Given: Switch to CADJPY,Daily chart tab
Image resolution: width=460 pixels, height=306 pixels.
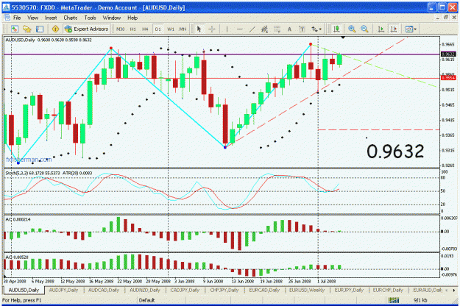Looking at the screenshot, I should click(x=185, y=290).
